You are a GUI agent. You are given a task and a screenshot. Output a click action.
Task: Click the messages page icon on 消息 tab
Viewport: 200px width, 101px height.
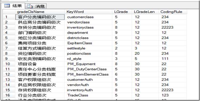coord(30,6)
